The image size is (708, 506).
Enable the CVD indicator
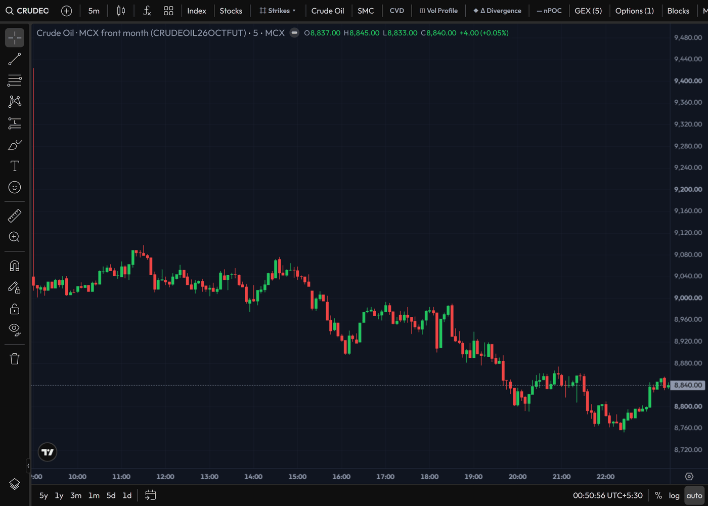click(397, 11)
